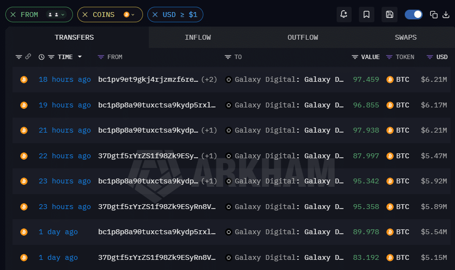Screen dimensions: 455x270
Task: Click BTC token icon in 83.192 row
Action: (390, 258)
